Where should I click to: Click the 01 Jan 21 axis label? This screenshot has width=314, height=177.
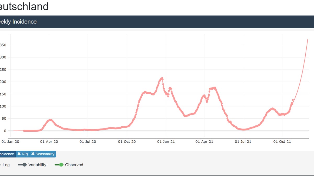[166, 142]
